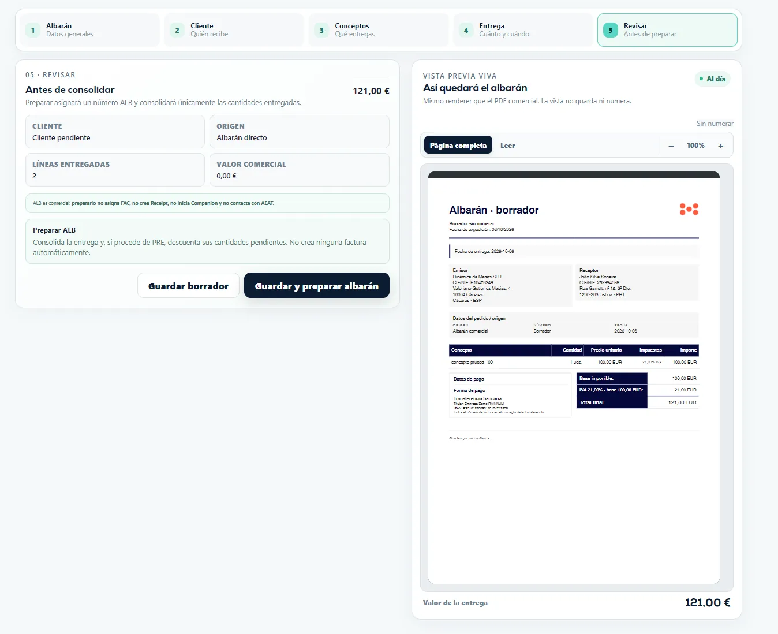Click the step number 1 badge

pyautogui.click(x=33, y=30)
